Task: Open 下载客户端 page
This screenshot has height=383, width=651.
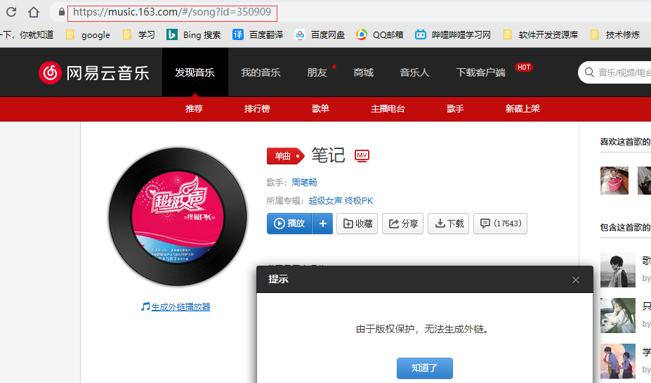Action: point(481,72)
